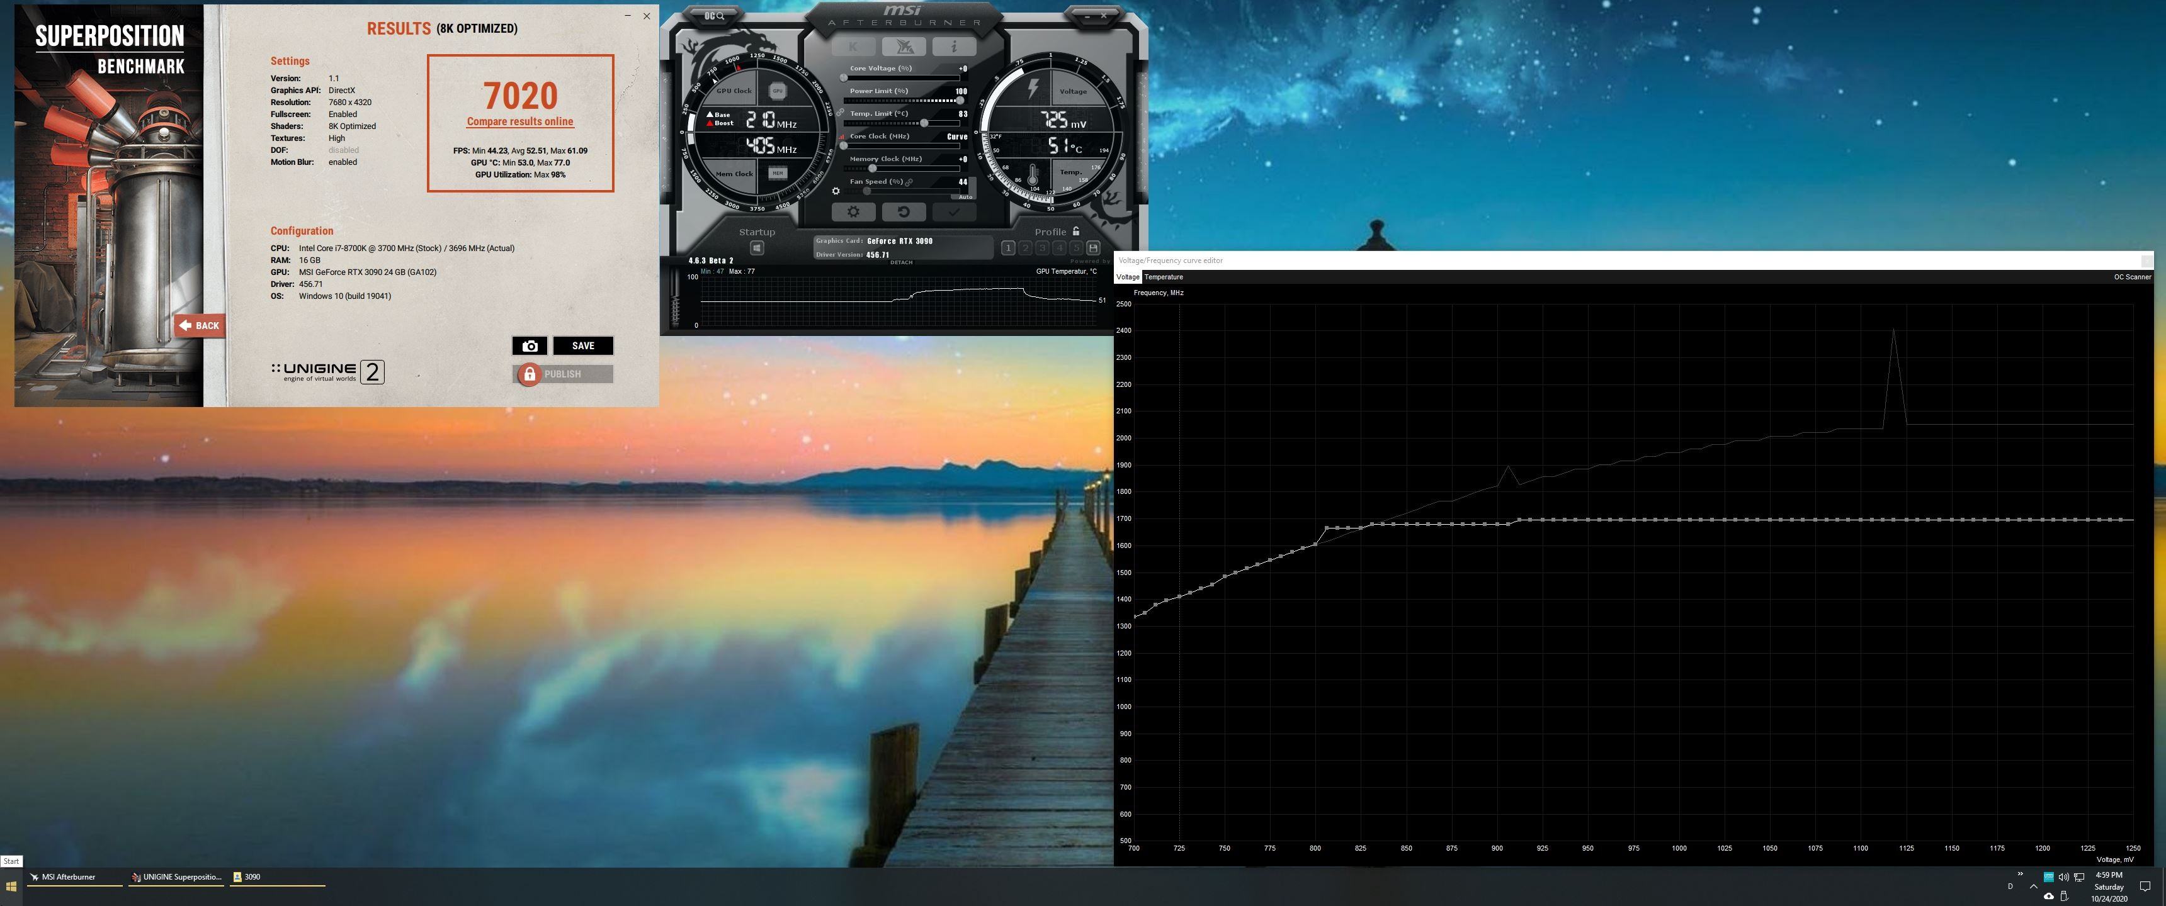The image size is (2166, 906).
Task: Expand the taskbar toolbar double chevron
Action: pos(2020,874)
